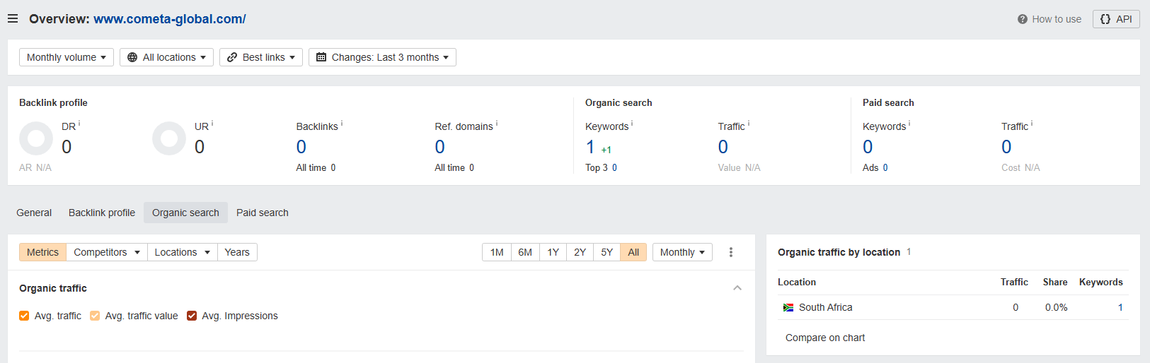Select the Metrics chart tab

click(x=42, y=252)
